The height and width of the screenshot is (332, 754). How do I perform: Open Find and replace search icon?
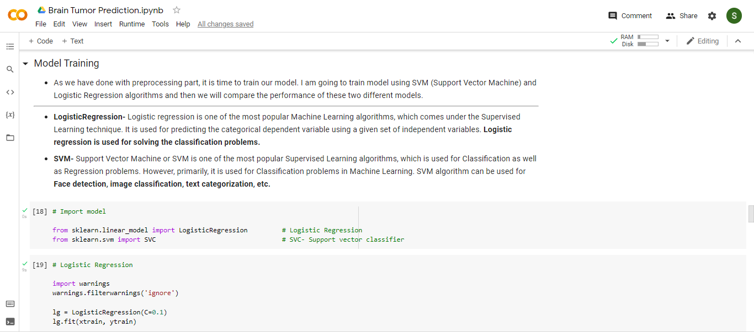pyautogui.click(x=10, y=69)
